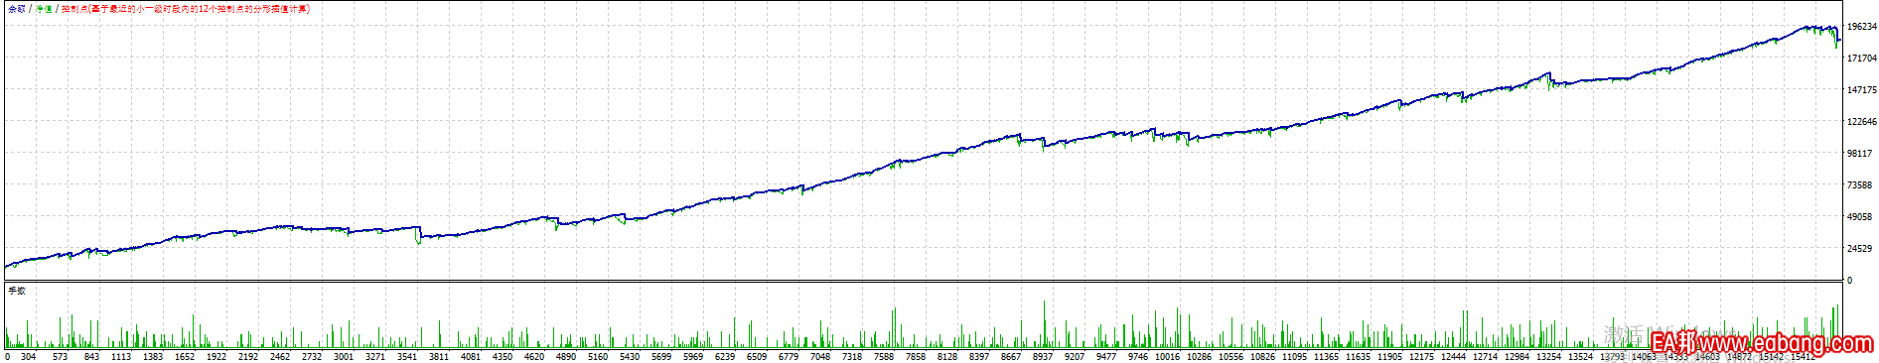
Task: Click trade number 5969 on the horizontal axis
Action: pos(693,356)
